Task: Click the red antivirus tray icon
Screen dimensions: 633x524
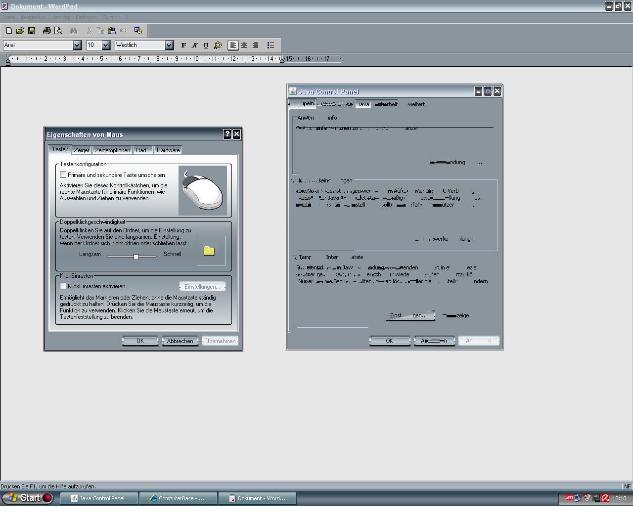Action: click(x=605, y=498)
